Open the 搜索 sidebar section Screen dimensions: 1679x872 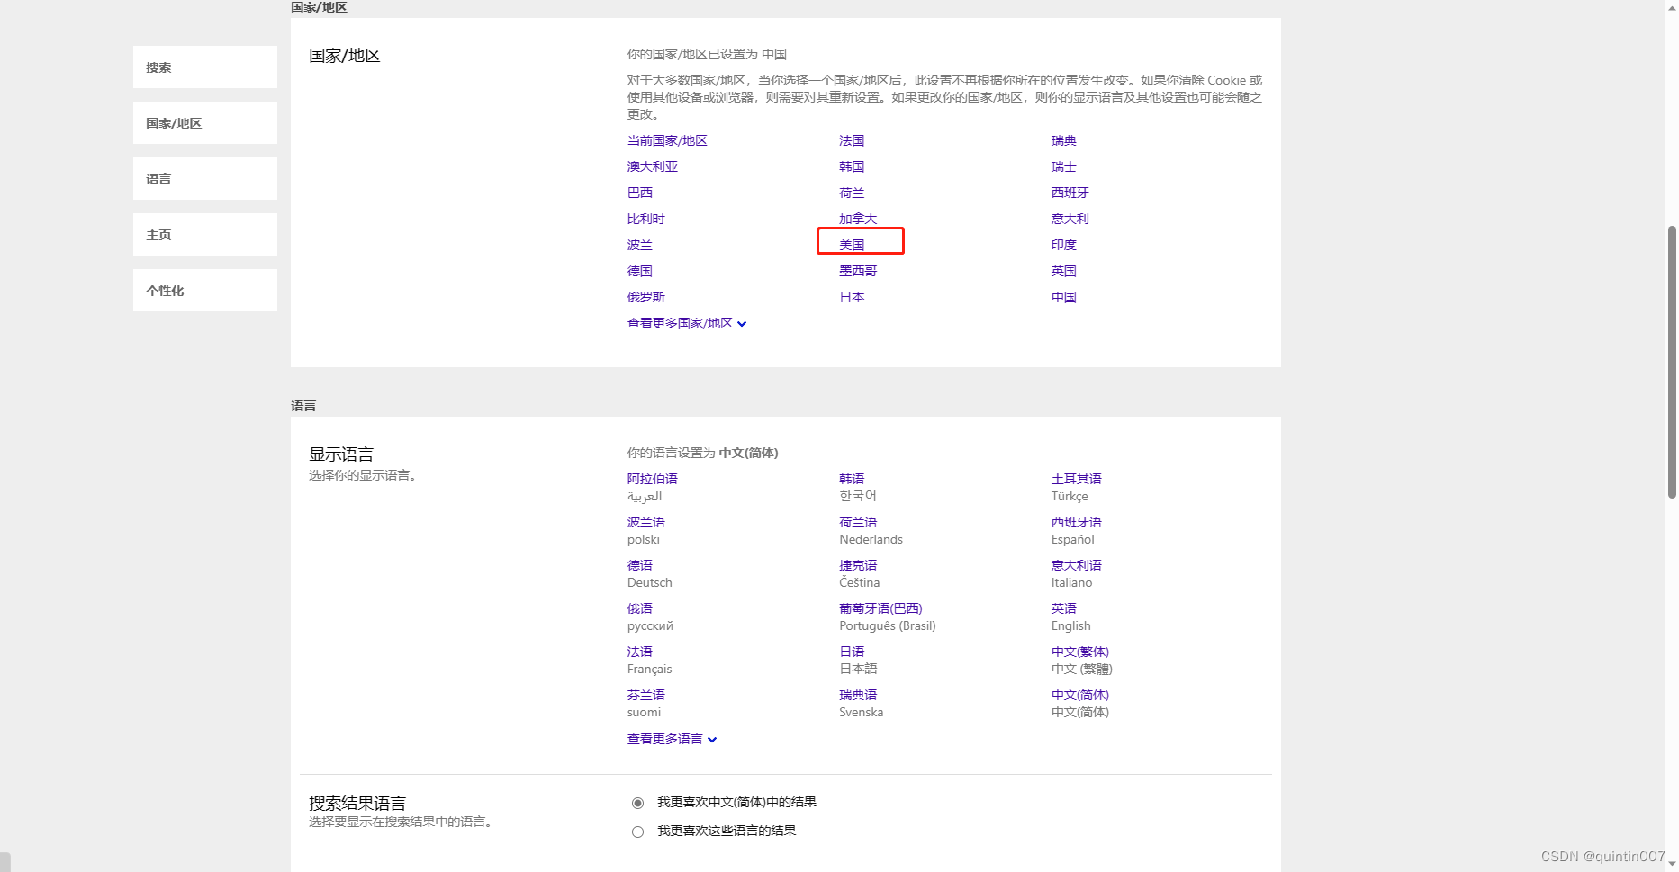pyautogui.click(x=205, y=67)
